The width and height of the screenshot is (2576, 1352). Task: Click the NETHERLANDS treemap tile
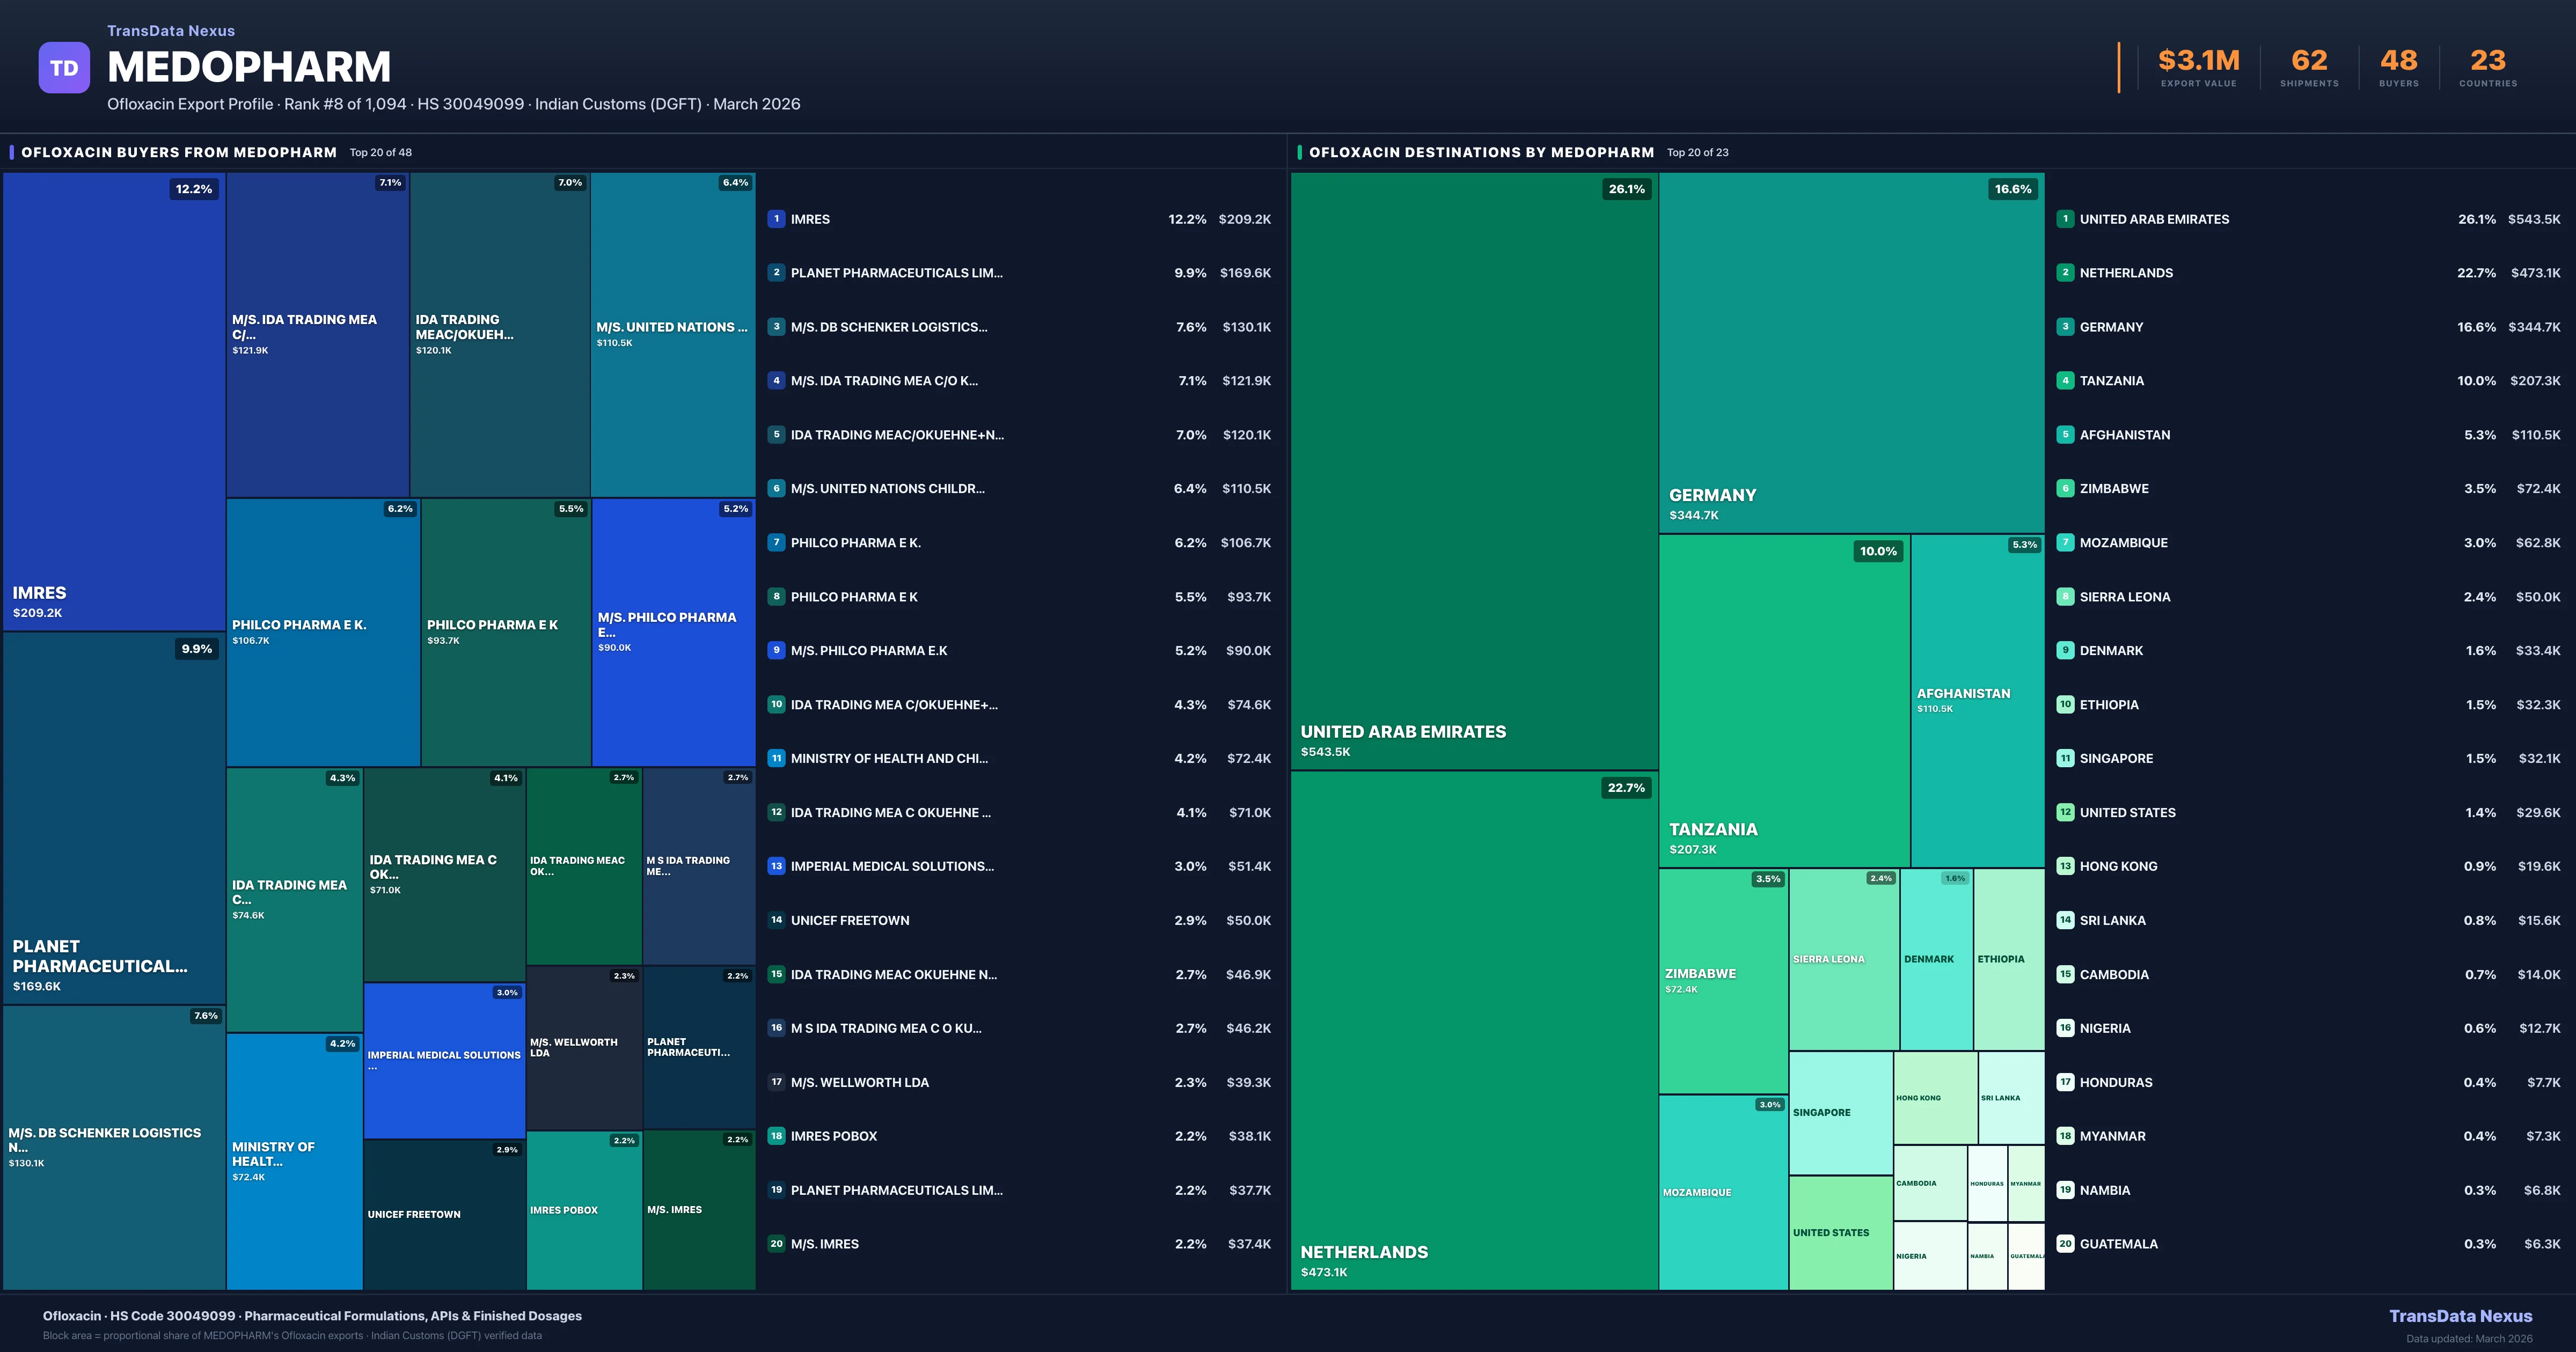coord(1474,1030)
